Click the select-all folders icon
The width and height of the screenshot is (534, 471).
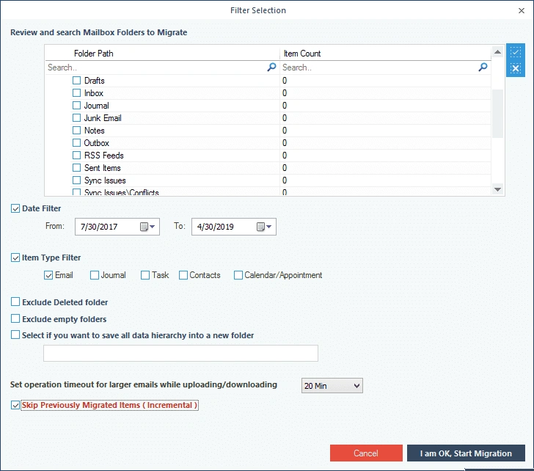click(515, 52)
